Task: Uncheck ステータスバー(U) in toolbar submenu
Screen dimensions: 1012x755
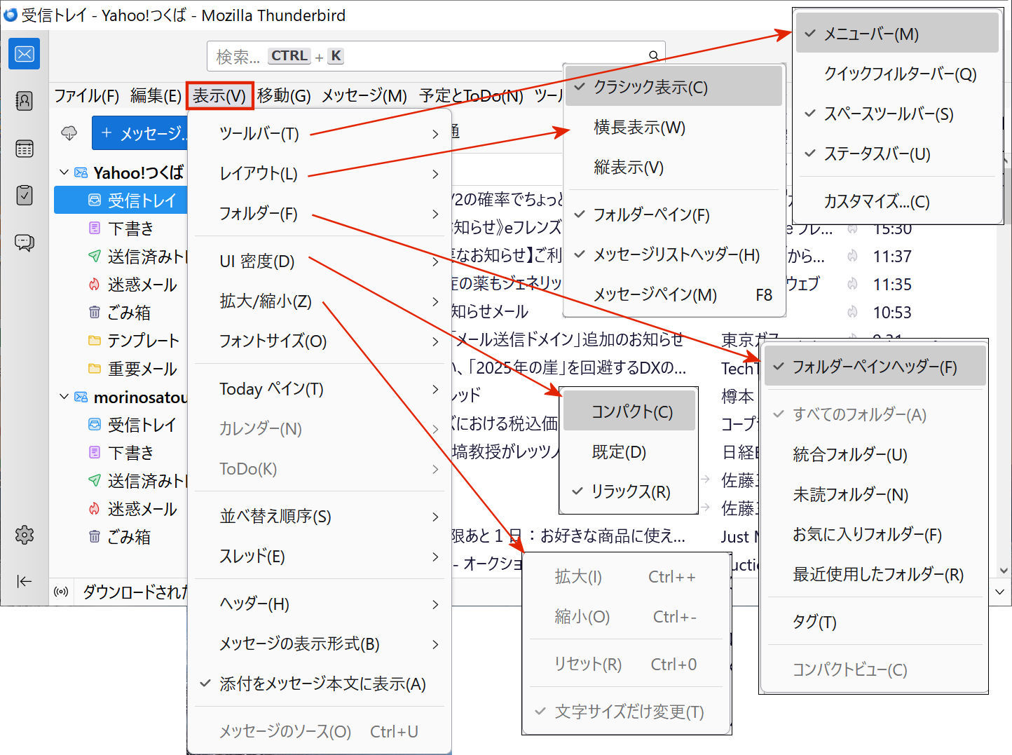Action: [876, 154]
